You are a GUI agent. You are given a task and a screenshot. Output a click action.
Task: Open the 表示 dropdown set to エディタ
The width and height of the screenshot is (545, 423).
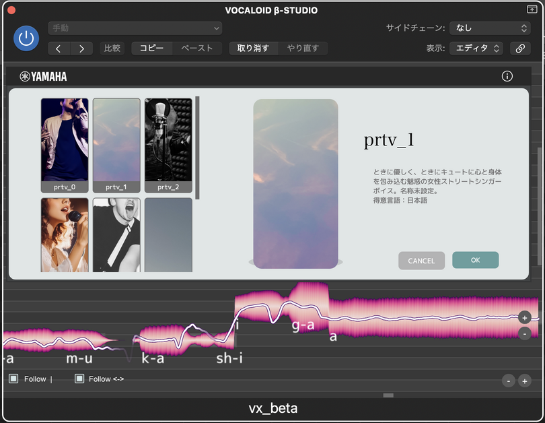pyautogui.click(x=476, y=48)
